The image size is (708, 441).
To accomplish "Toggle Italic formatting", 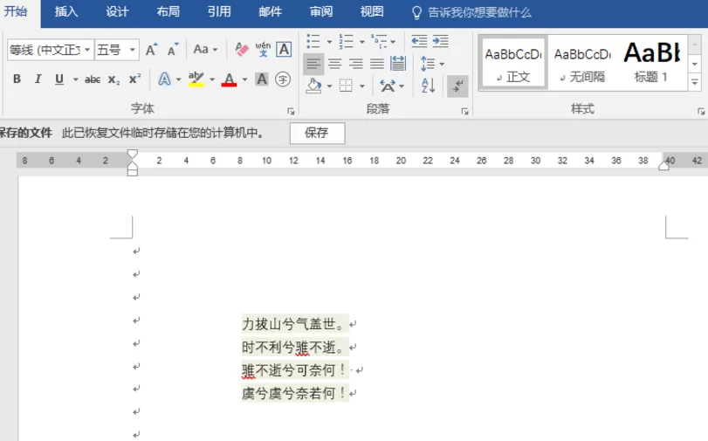I will click(38, 79).
